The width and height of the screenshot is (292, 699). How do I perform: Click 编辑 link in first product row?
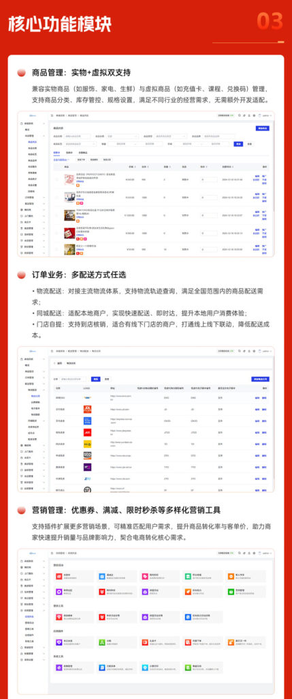(257, 177)
